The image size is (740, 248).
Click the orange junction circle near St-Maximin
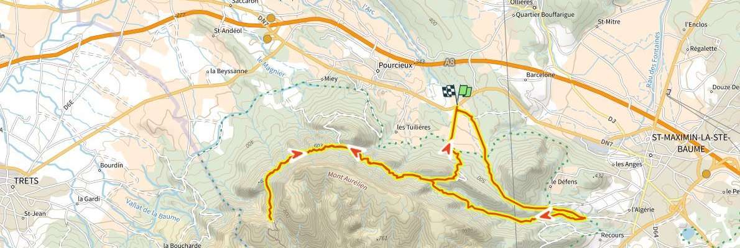point(706,174)
